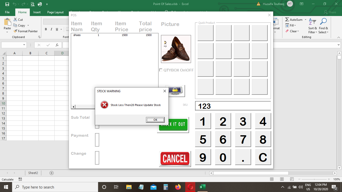Enable the QTYBOX On\OFF checkbox
The height and width of the screenshot is (192, 342).
161,70
